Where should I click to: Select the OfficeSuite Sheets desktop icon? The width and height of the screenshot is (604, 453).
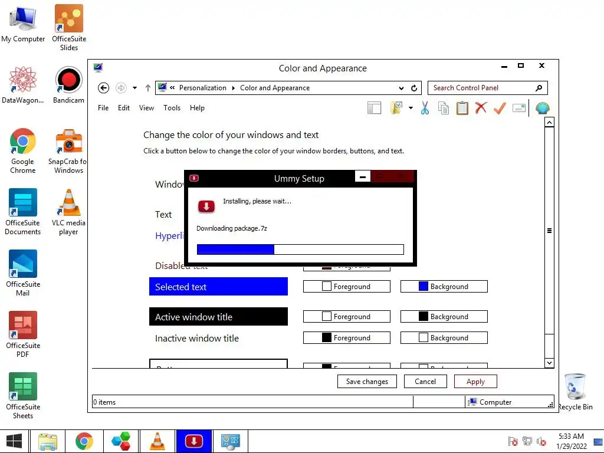click(x=23, y=396)
